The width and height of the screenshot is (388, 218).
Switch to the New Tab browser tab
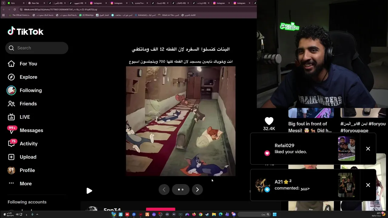[37, 3]
